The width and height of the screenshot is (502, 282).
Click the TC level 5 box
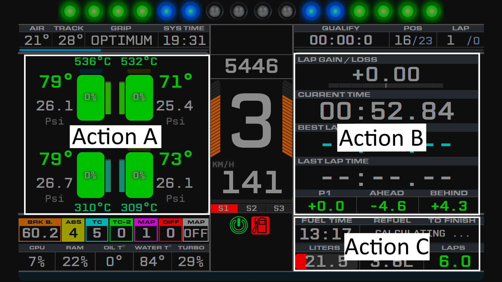97,230
